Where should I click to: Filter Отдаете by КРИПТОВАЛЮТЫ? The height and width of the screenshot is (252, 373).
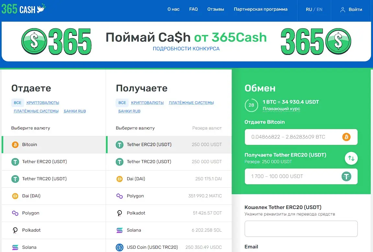click(x=43, y=103)
